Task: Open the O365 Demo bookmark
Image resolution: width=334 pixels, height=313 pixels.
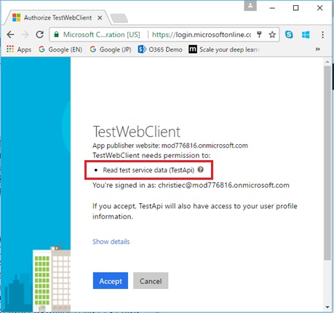Action: click(x=160, y=49)
